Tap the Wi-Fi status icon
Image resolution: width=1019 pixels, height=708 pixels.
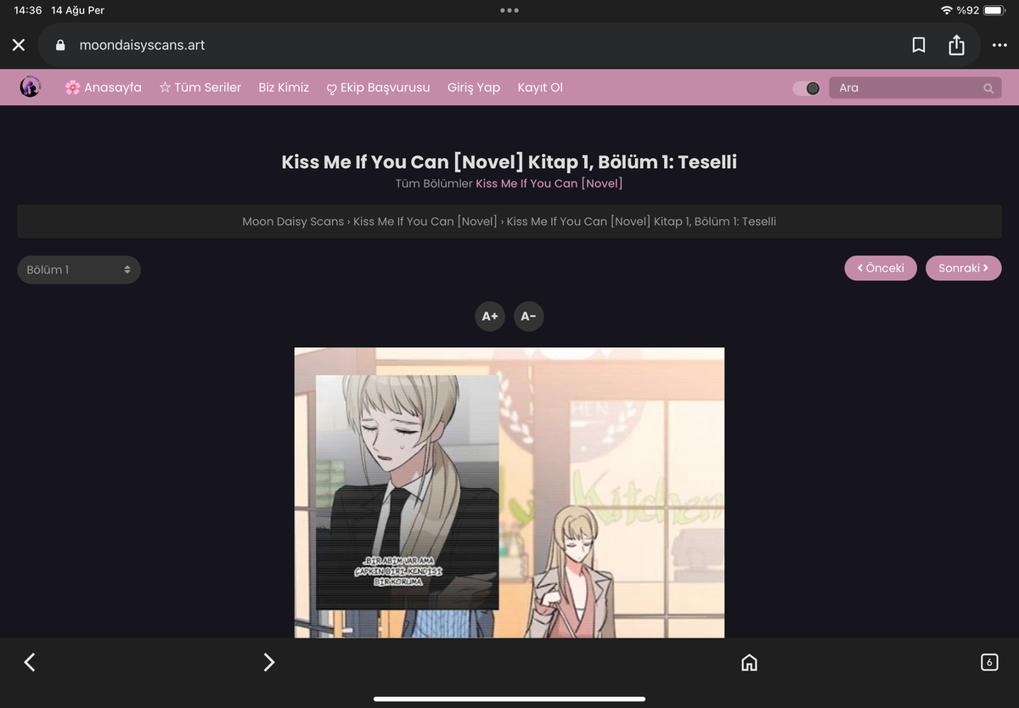point(947,10)
